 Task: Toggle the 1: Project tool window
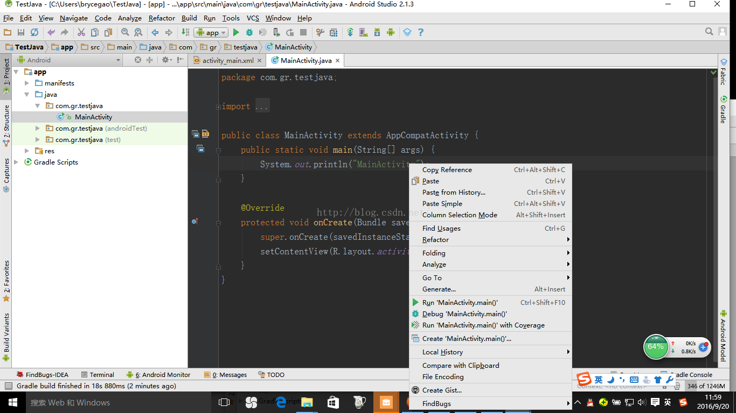[x=6, y=76]
